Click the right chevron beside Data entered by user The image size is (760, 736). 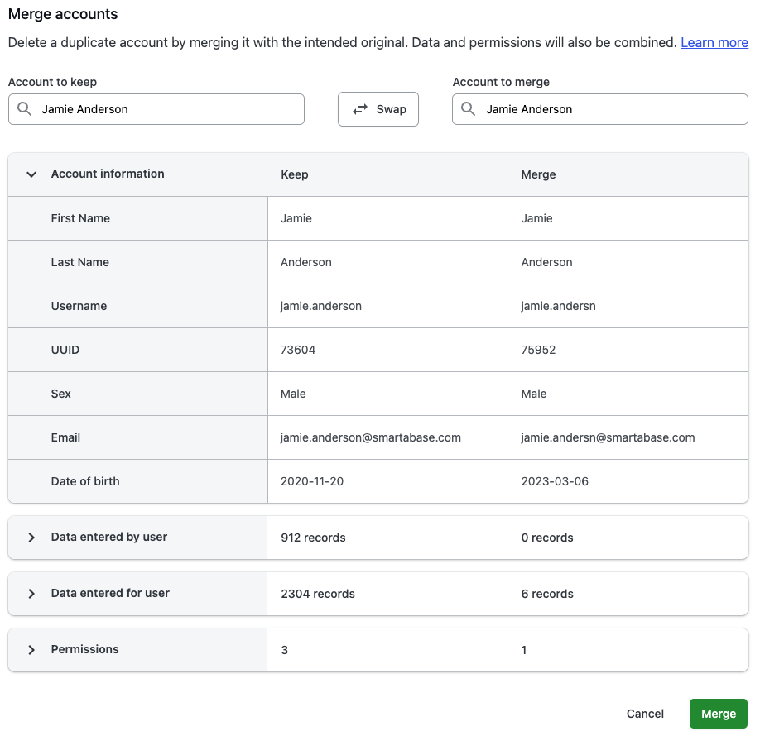(x=31, y=537)
